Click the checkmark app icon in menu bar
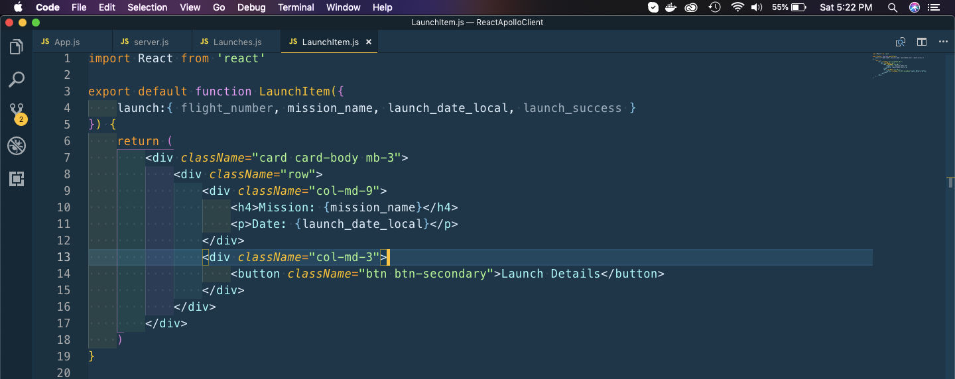Viewport: 955px width, 379px height. [653, 7]
